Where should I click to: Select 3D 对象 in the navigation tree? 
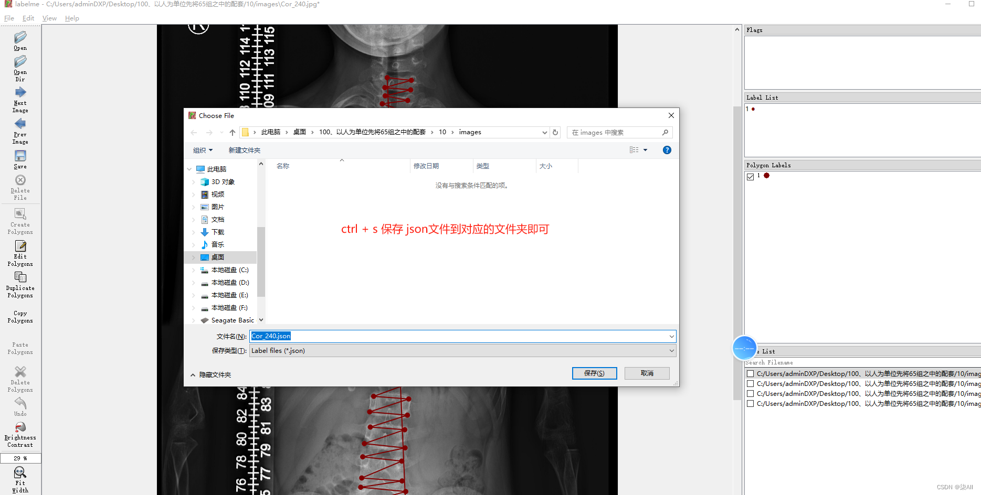[223, 182]
